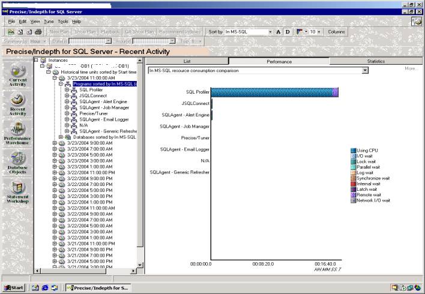Viewport: 425px width, 294px height.
Task: Open the Performance Warehouse workspace
Action: [x=18, y=133]
